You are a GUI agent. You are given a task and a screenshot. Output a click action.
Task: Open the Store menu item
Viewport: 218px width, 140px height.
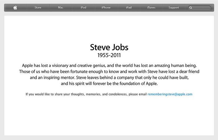pos(38,7)
